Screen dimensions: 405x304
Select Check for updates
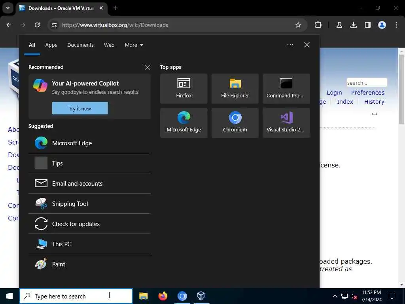[x=90, y=224]
